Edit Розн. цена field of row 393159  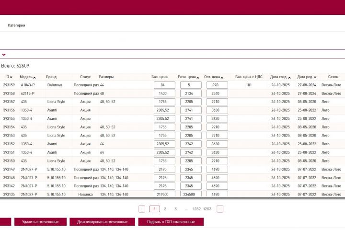(x=191, y=85)
